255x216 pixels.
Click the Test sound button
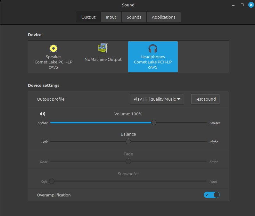click(x=205, y=99)
